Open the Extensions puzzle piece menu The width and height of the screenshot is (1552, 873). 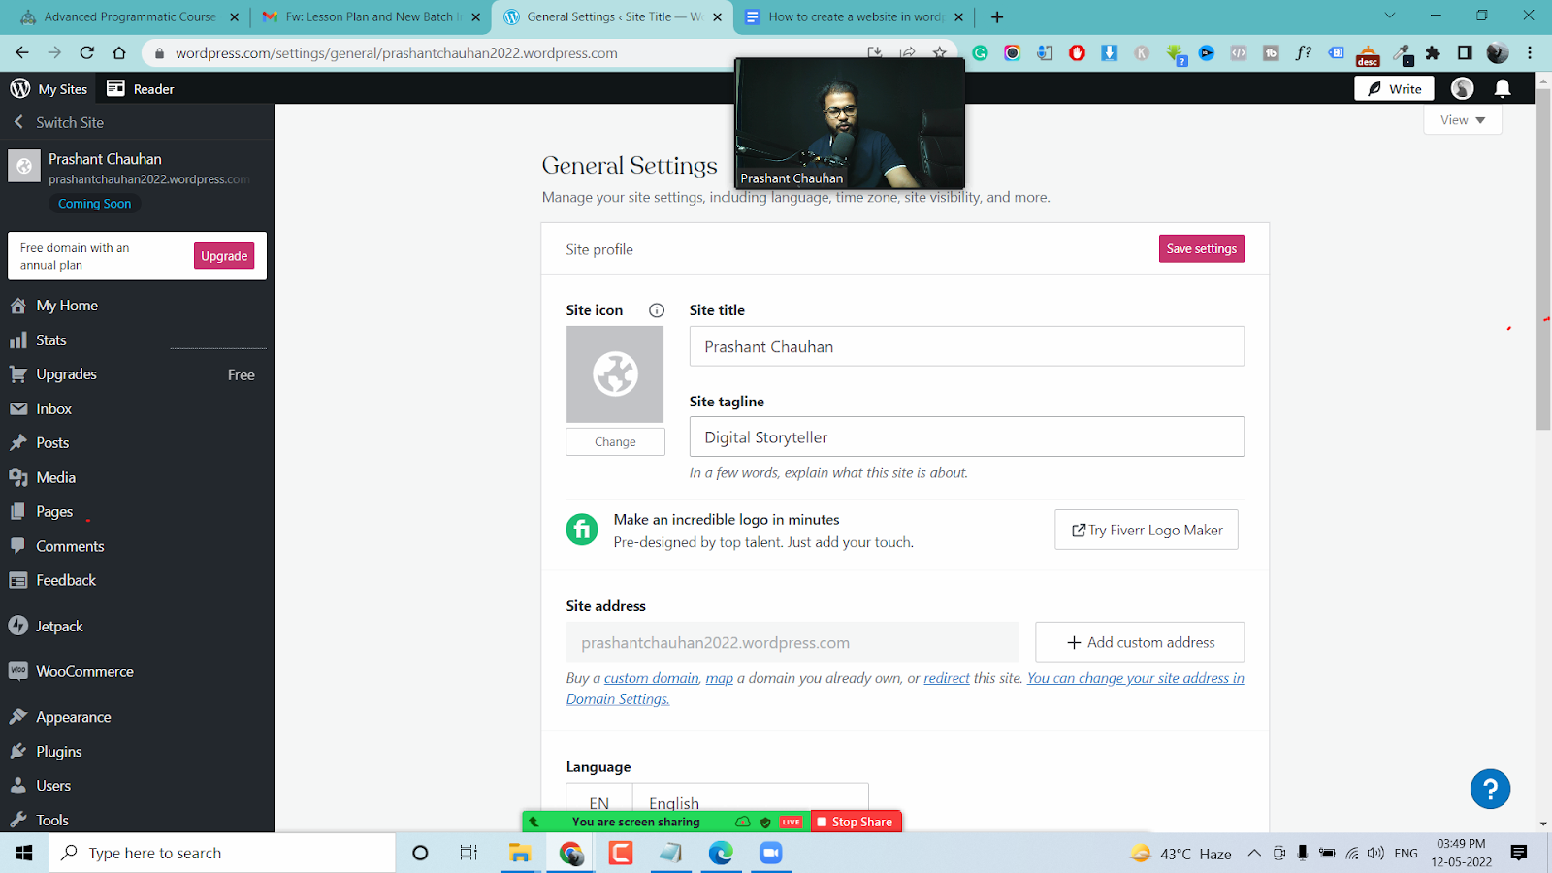point(1433,53)
